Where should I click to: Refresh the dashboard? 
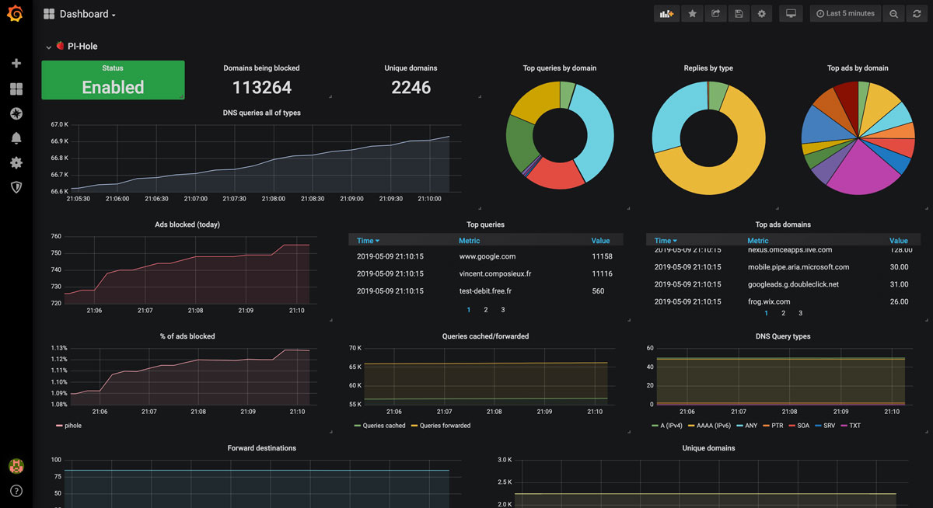(x=917, y=13)
